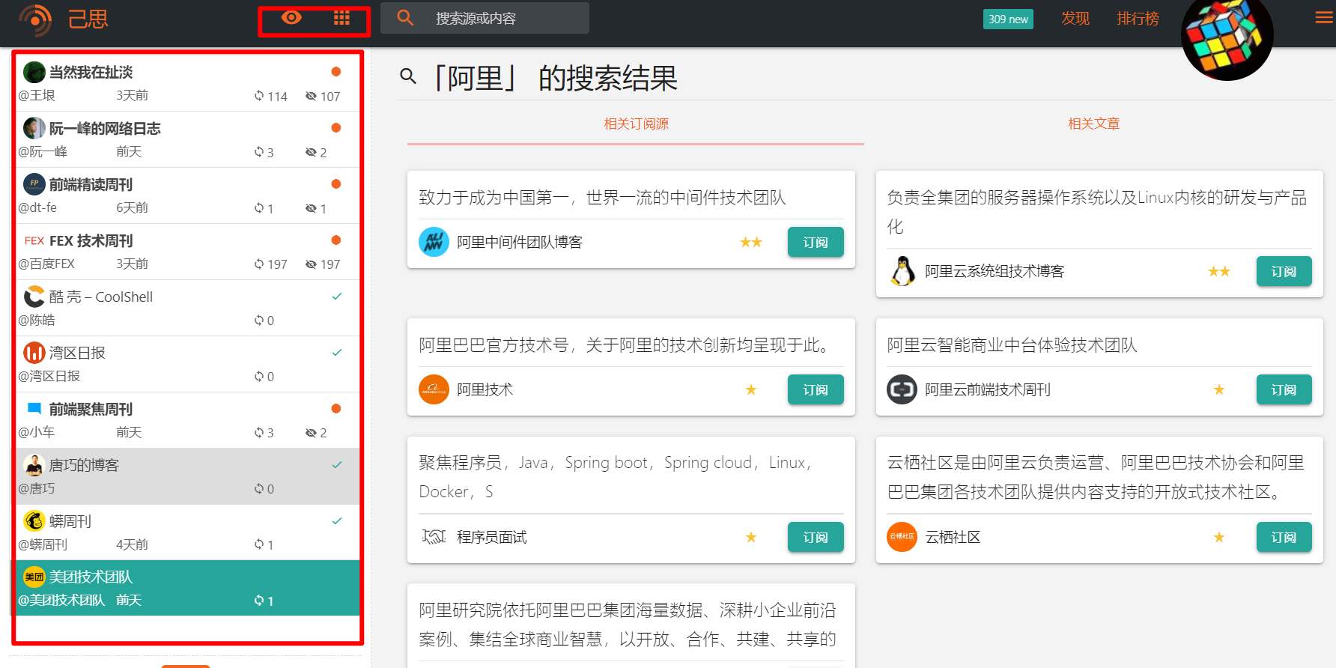Click the refresh icon on 美团技术团队 row

pos(259,601)
